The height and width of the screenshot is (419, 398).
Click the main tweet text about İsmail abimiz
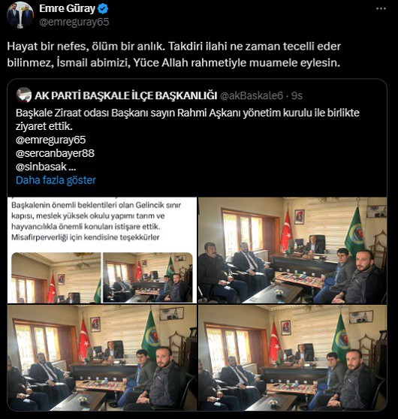(173, 55)
